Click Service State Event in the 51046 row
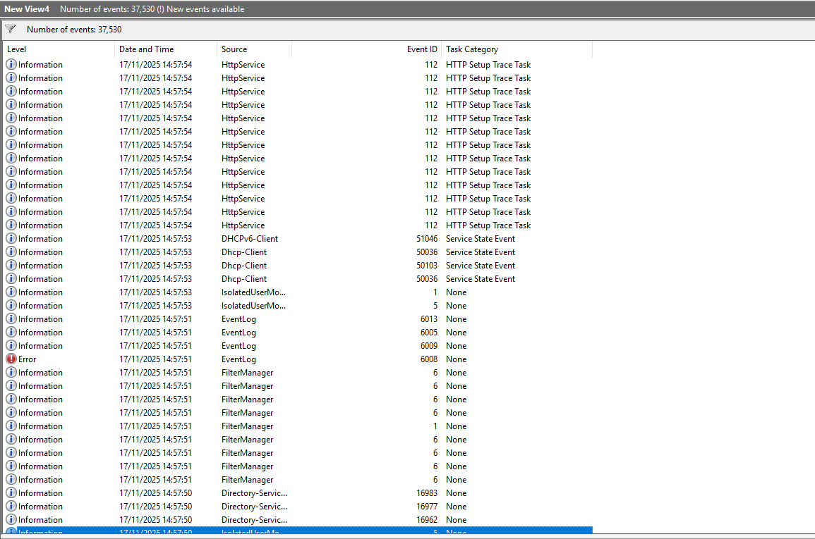 [481, 239]
